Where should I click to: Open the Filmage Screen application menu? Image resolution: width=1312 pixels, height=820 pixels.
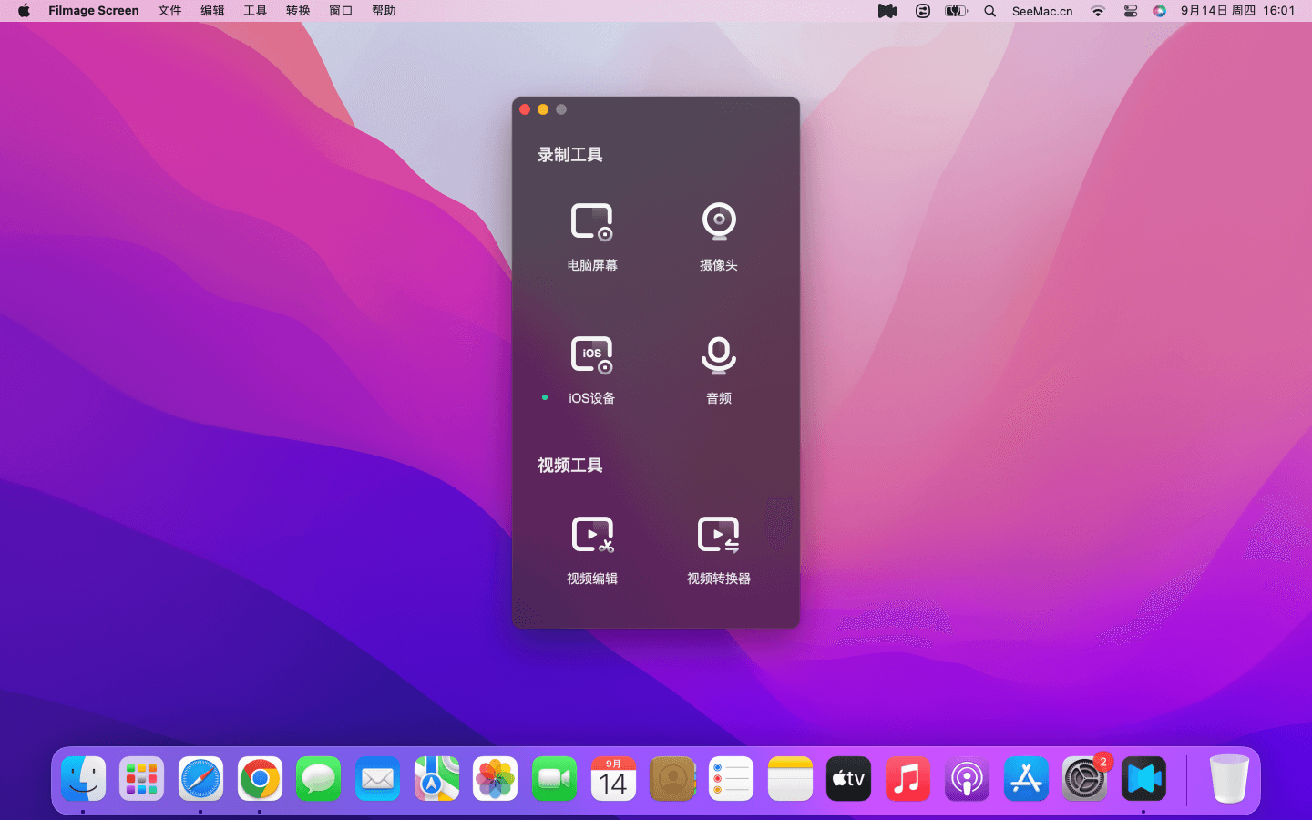click(x=94, y=11)
